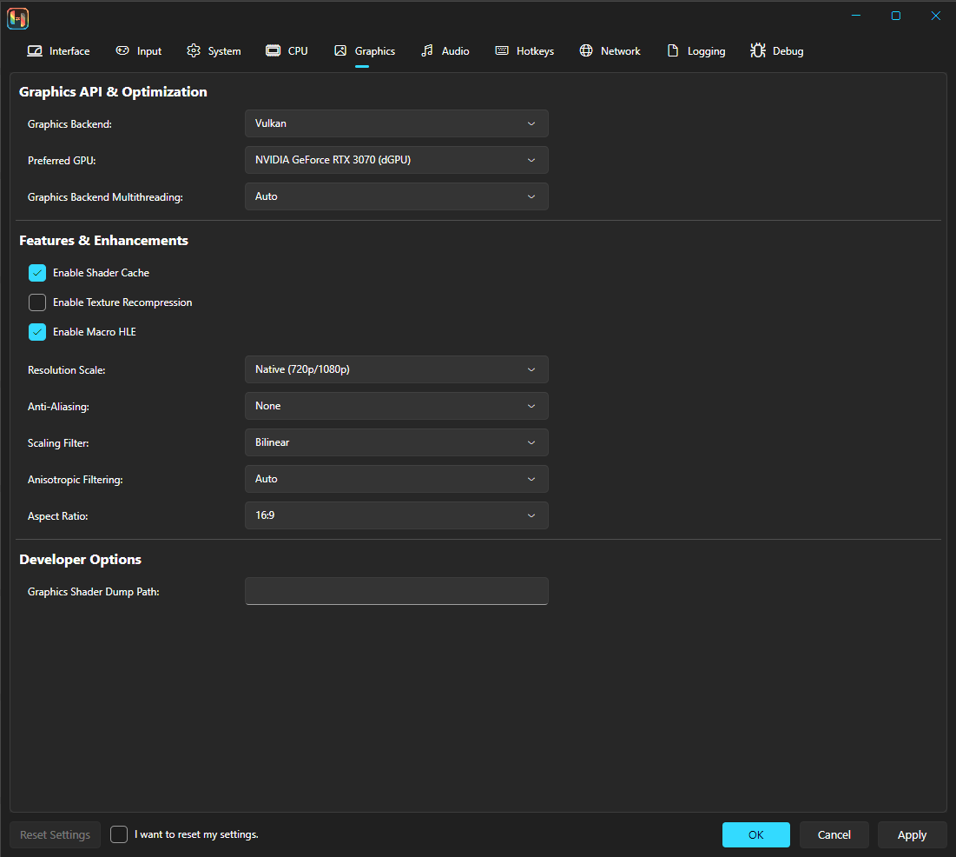Switch to the Network tab
The height and width of the screenshot is (857, 956).
coord(610,51)
